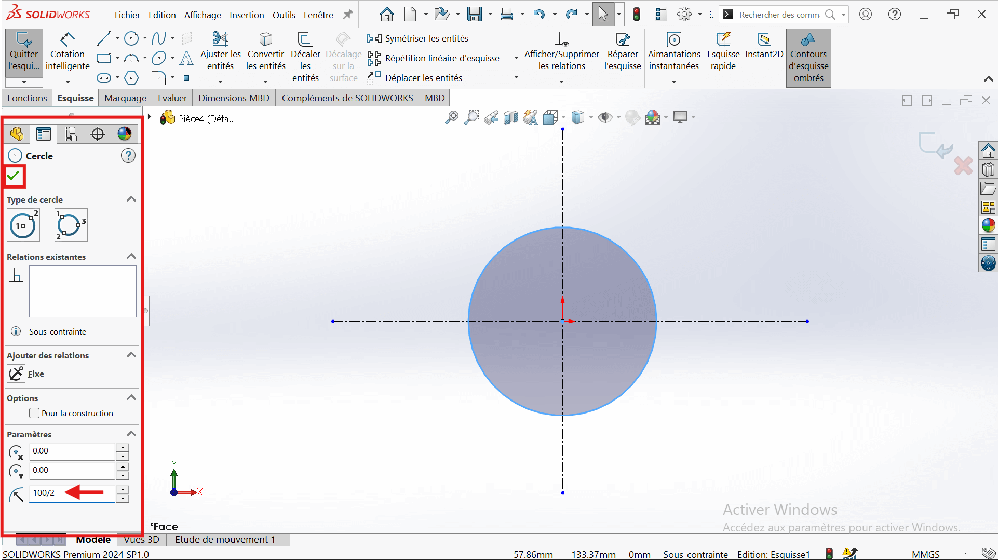Click the Fixe relation button
This screenshot has height=560, width=998.
click(x=17, y=374)
